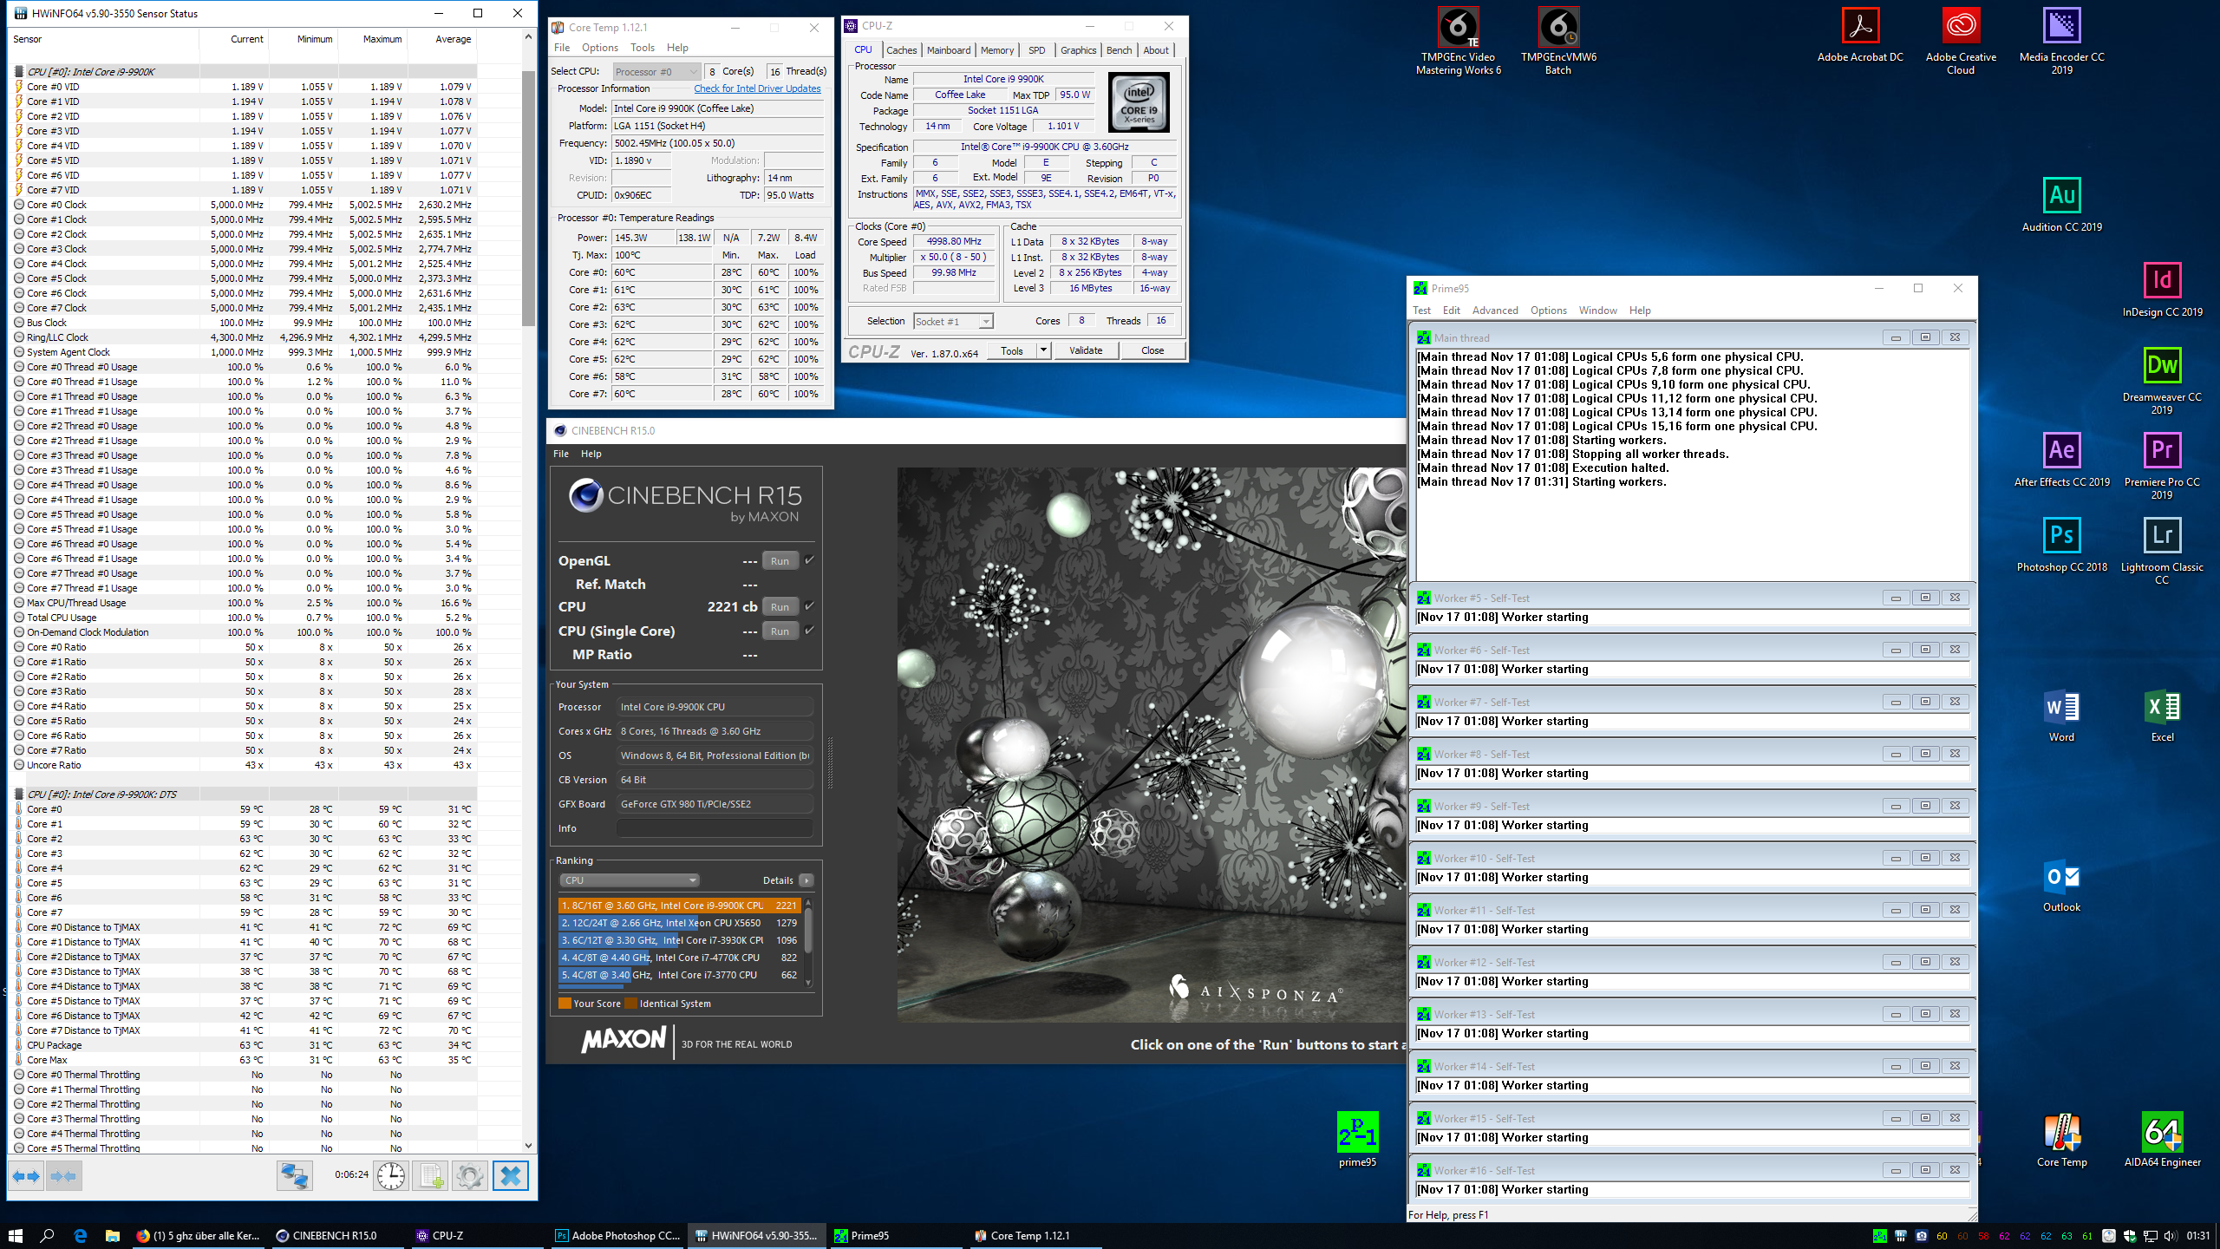The width and height of the screenshot is (2220, 1249).
Task: Toggle checkbox next to OpenGL Run
Action: pos(809,560)
